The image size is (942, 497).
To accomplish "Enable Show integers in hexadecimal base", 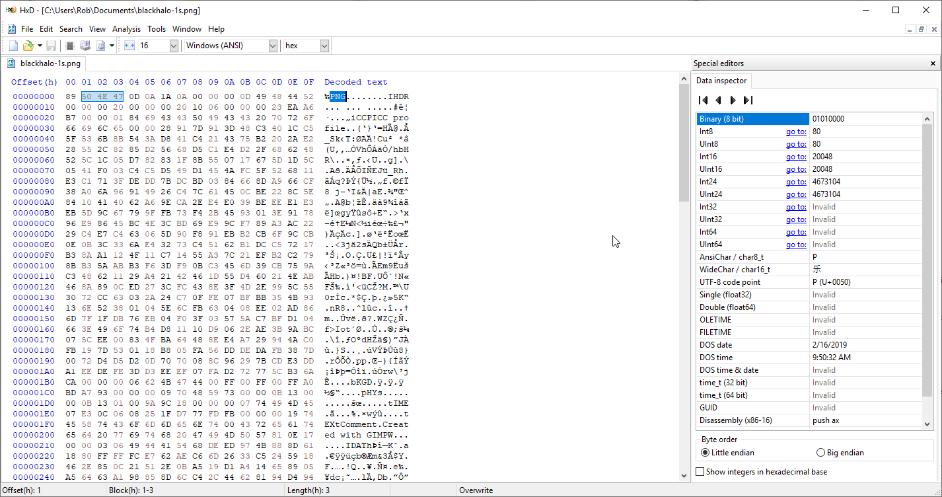I will pyautogui.click(x=762, y=472).
